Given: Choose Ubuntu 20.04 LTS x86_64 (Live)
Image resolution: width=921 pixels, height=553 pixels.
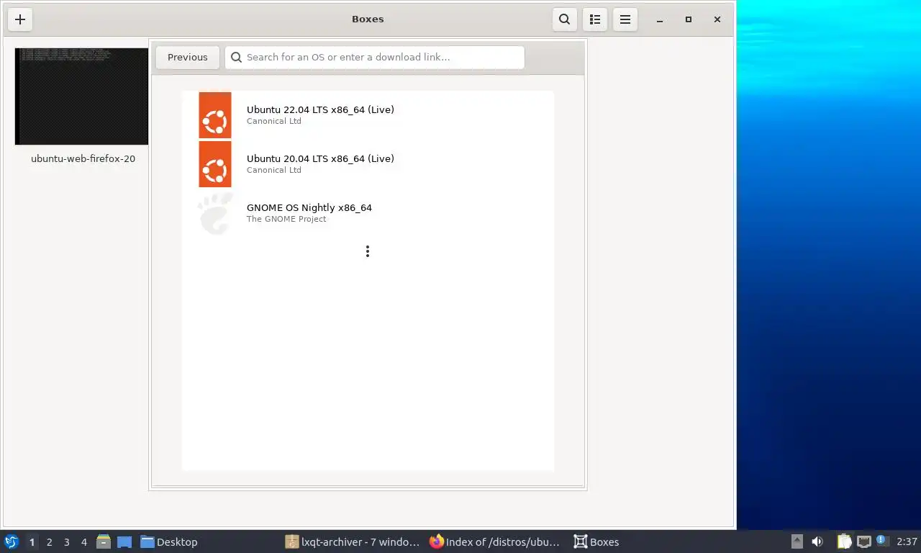Looking at the screenshot, I should pos(368,164).
